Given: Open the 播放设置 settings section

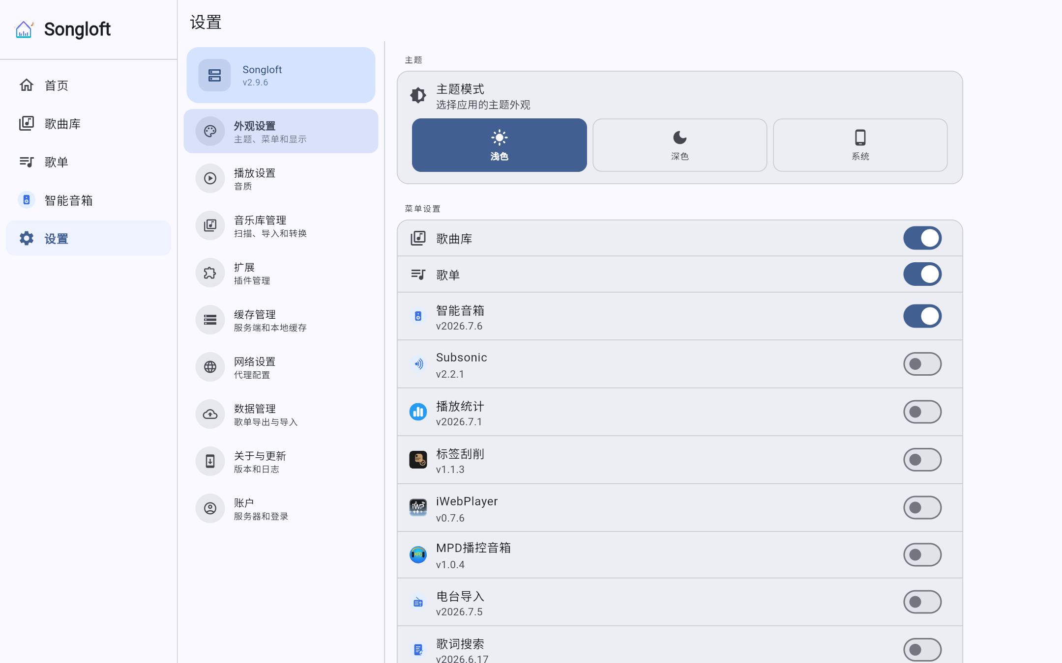Looking at the screenshot, I should coord(281,178).
